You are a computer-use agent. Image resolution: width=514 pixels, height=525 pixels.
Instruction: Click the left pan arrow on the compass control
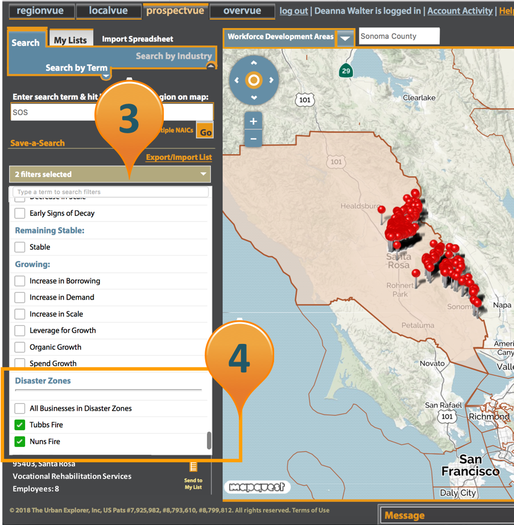click(238, 80)
